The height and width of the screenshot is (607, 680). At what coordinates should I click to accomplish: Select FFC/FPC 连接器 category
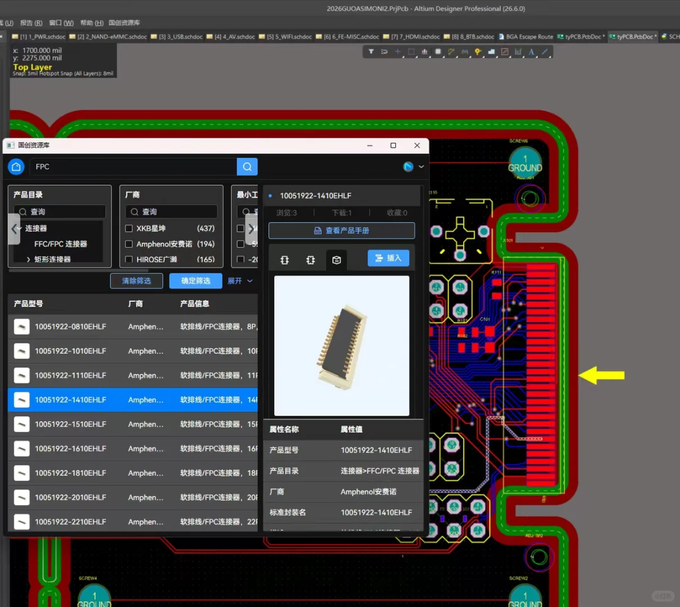coord(60,244)
